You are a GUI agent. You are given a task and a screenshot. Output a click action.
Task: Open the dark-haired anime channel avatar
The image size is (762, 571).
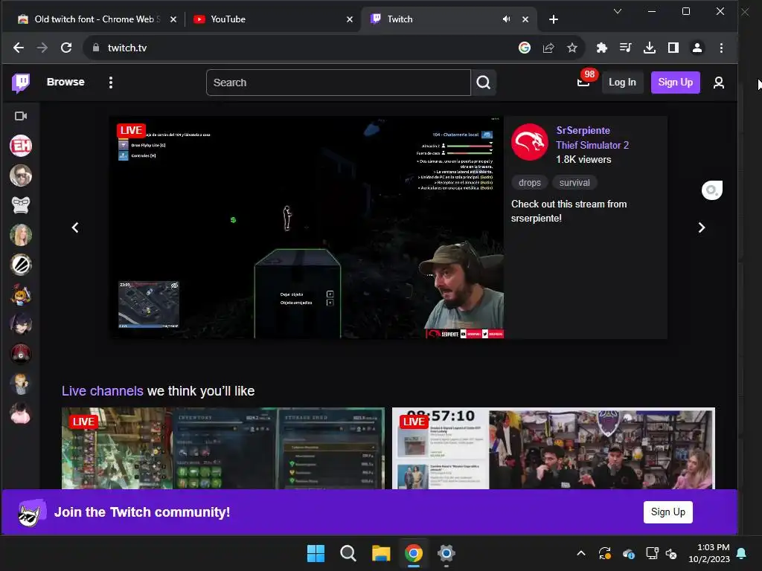click(x=21, y=324)
